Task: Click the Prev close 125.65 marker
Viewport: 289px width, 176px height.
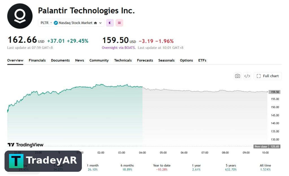Action: point(267,147)
